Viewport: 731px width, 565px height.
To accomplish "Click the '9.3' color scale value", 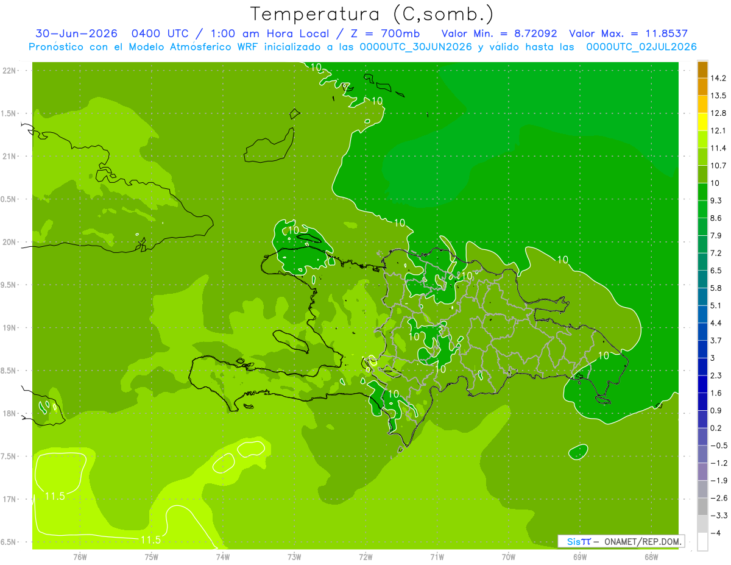I will 716,201.
